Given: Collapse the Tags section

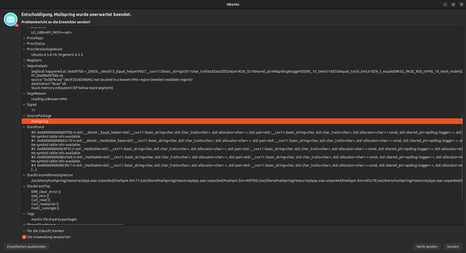Looking at the screenshot, I should pos(24,213).
